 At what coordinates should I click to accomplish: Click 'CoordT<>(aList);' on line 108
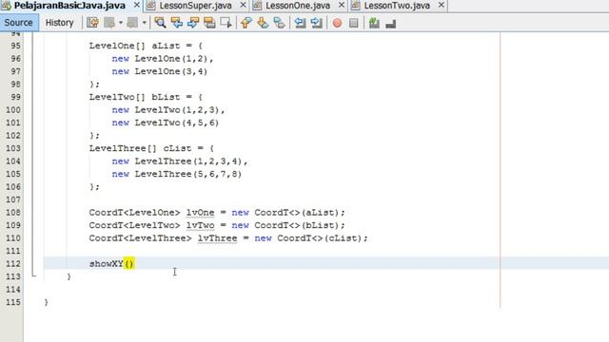300,213
